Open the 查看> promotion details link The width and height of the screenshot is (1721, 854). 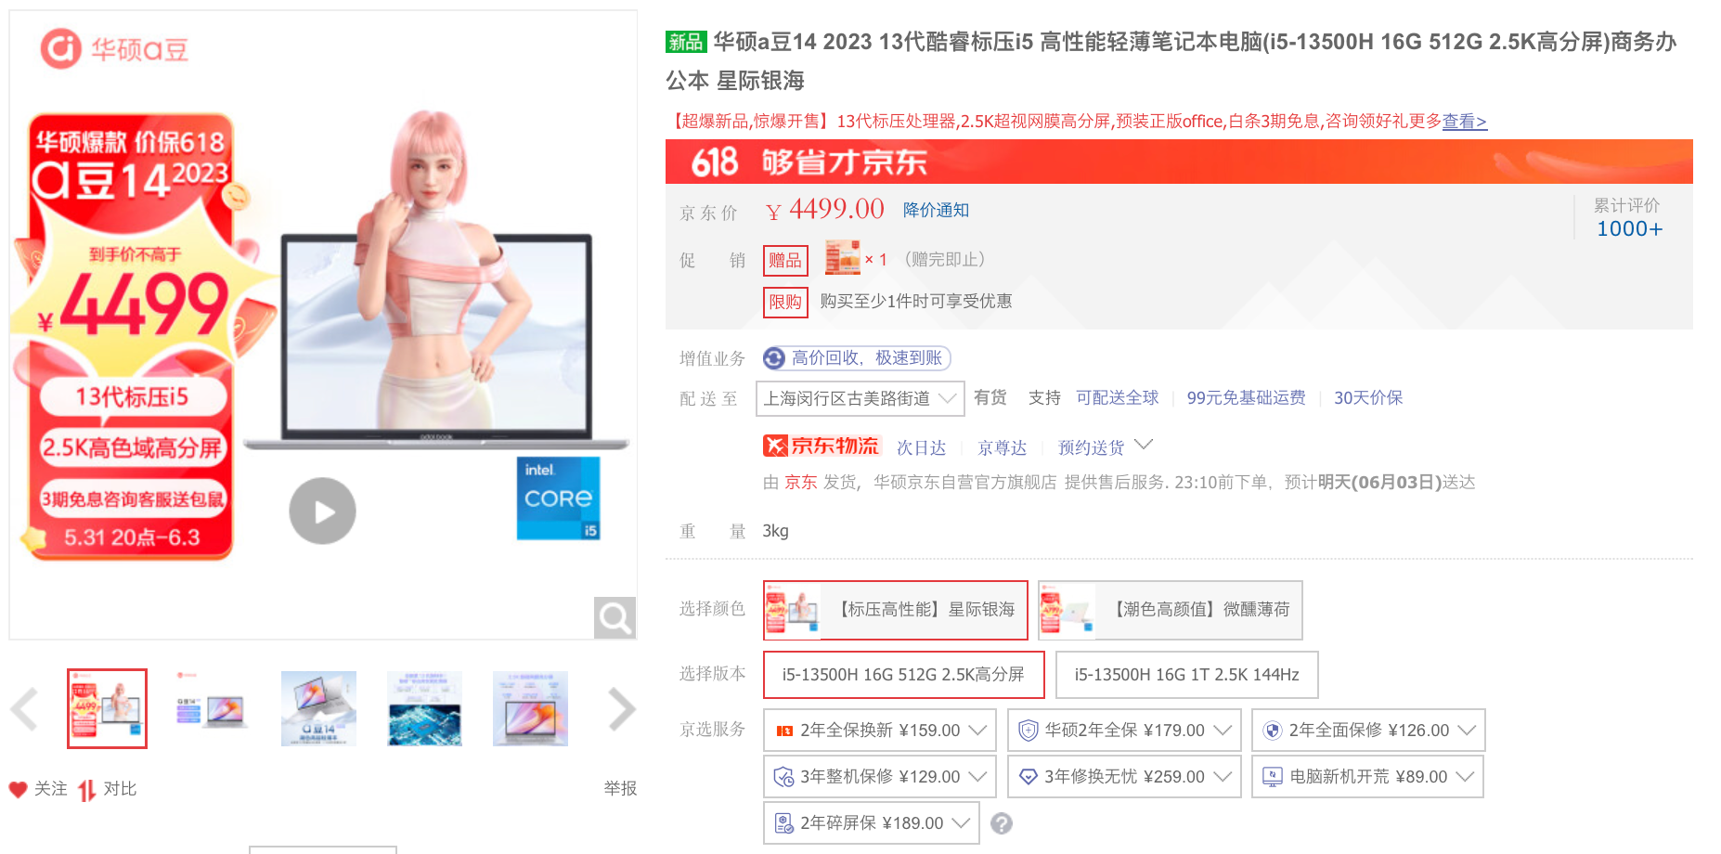click(1464, 122)
